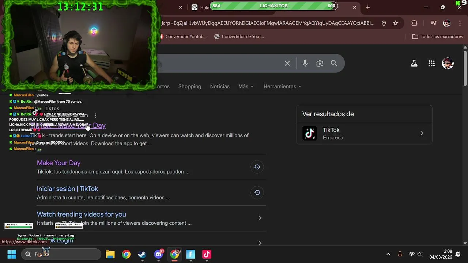
Task: Show hidden system tray icons
Action: (388, 254)
